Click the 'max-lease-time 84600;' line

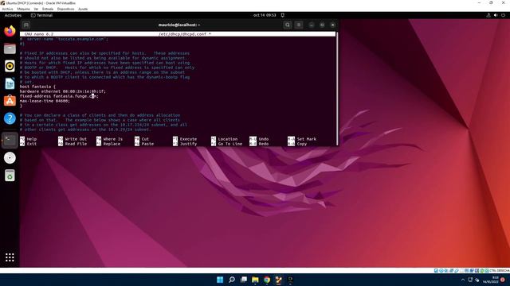click(x=45, y=101)
